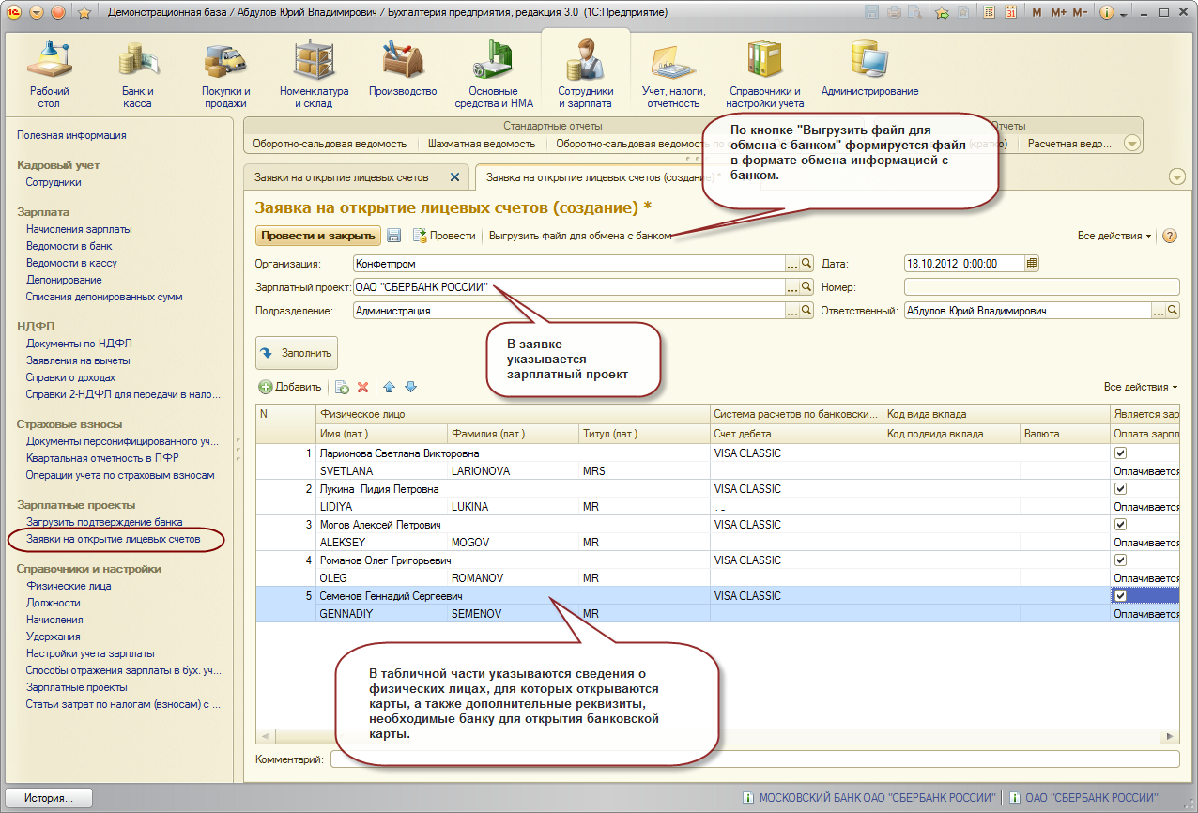Click Провести и закрыть button
The height and width of the screenshot is (813, 1198).
coord(318,236)
